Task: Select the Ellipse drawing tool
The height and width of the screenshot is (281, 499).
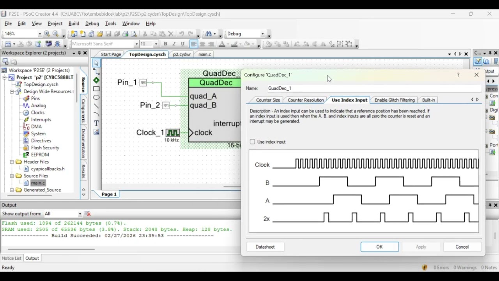Action: [96, 97]
